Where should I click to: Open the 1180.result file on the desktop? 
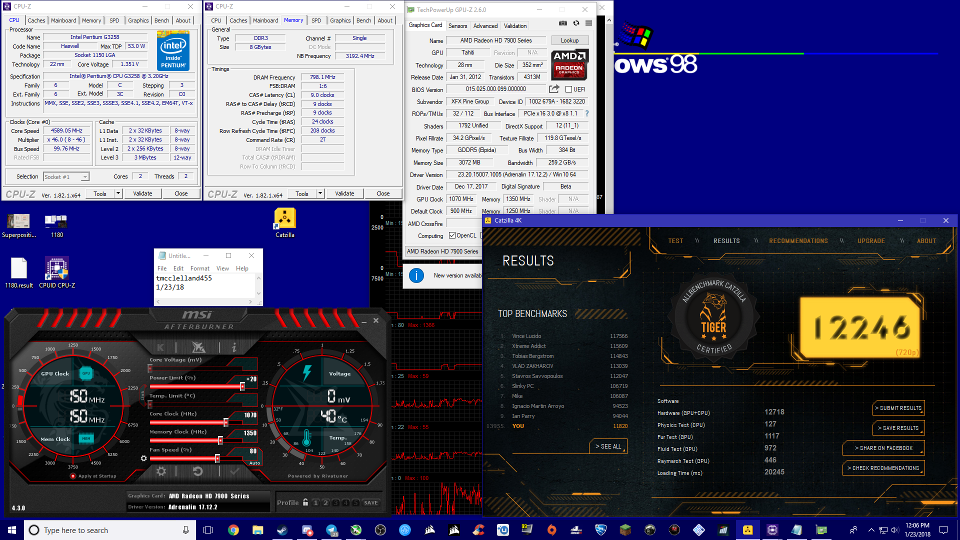[x=19, y=272]
